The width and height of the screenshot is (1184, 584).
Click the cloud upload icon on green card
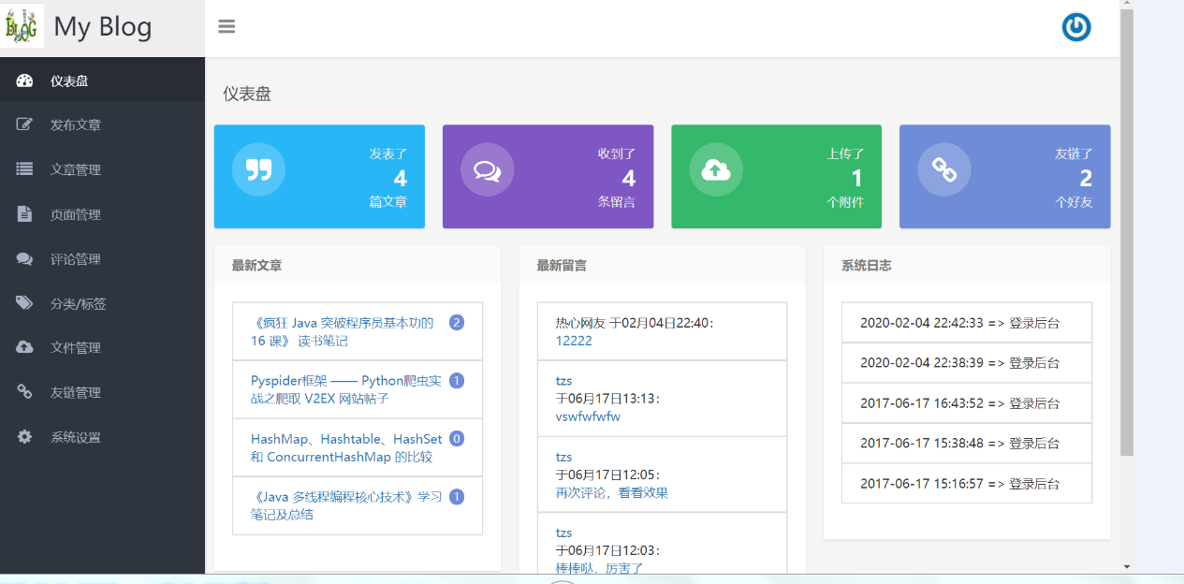[716, 169]
